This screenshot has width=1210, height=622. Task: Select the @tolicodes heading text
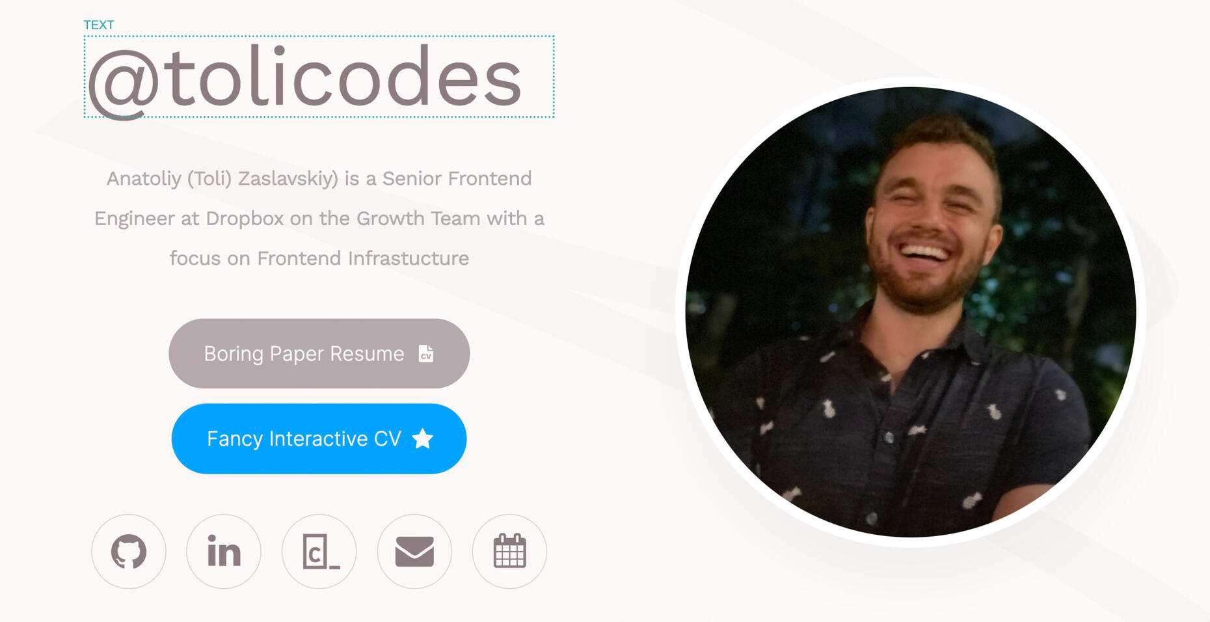(x=304, y=79)
